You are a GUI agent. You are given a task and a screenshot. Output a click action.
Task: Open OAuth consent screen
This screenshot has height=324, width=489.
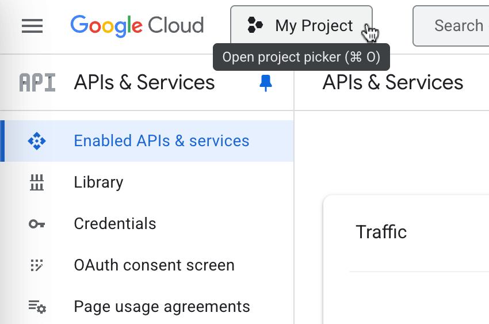tap(147, 265)
